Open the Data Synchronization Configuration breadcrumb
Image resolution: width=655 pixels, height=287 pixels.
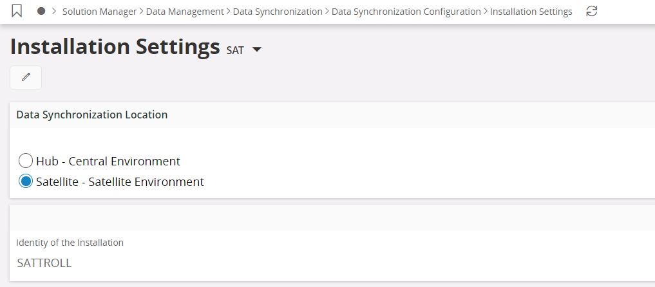(406, 12)
